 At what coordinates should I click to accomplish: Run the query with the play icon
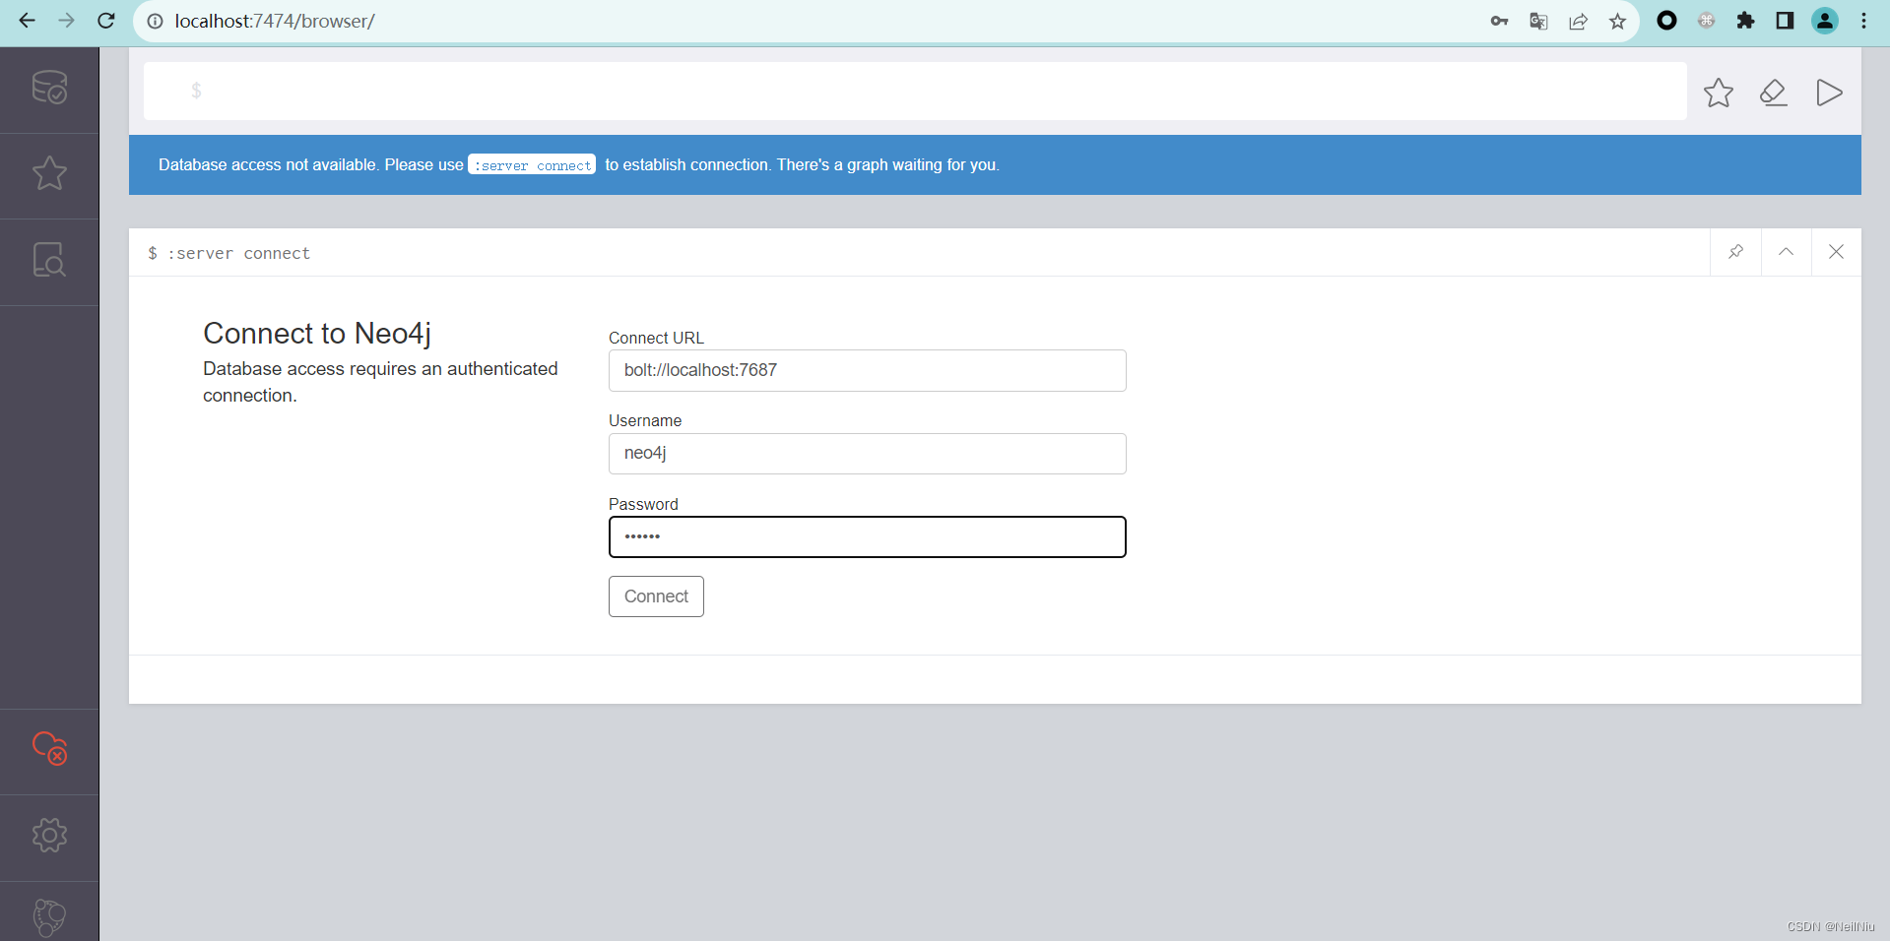pyautogui.click(x=1829, y=93)
